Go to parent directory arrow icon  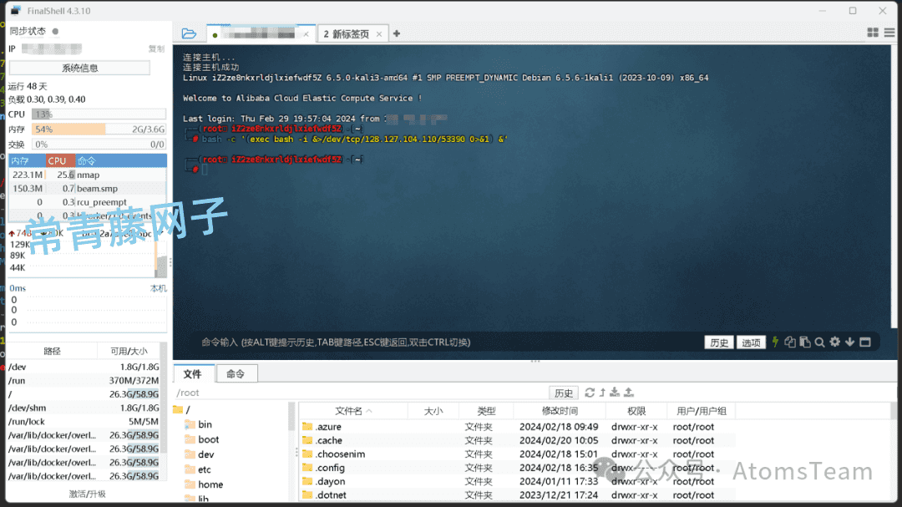click(602, 393)
